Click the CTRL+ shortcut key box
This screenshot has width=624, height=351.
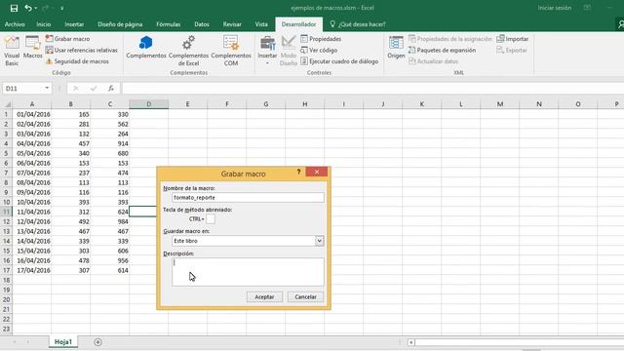[211, 218]
